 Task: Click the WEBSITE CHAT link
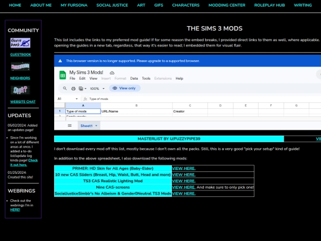pos(23,102)
